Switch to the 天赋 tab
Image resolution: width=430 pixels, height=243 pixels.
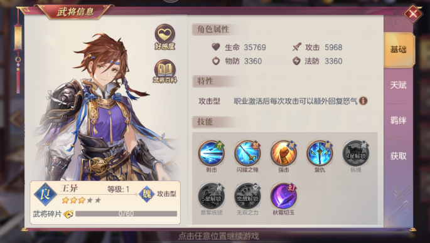[x=399, y=85]
